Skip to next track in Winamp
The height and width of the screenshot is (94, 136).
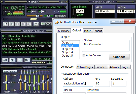[x=29, y=24]
